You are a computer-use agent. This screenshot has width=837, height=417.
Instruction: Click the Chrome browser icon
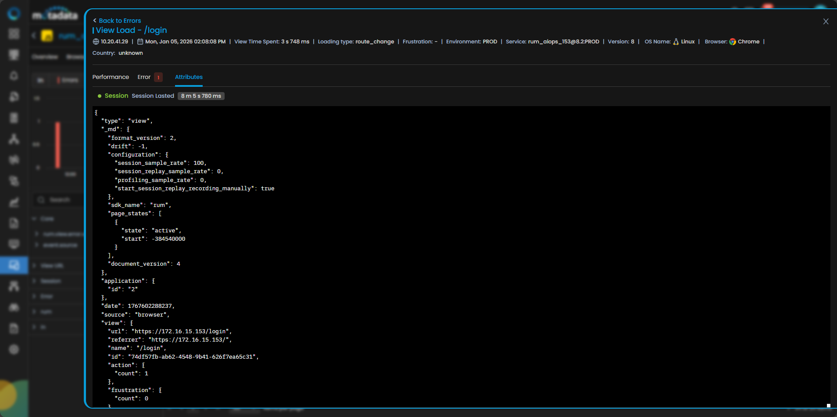tap(733, 42)
